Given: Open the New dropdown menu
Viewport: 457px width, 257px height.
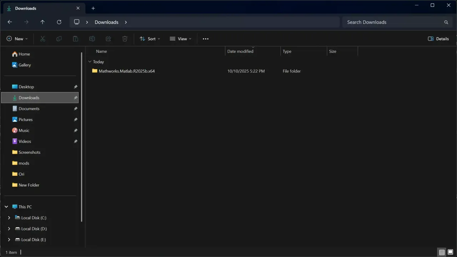Looking at the screenshot, I should (x=17, y=39).
